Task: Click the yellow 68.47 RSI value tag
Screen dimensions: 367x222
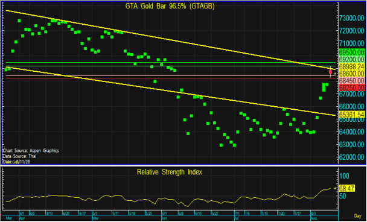Action: point(347,188)
